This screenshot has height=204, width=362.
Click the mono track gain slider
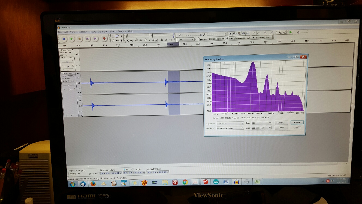click(x=67, y=62)
